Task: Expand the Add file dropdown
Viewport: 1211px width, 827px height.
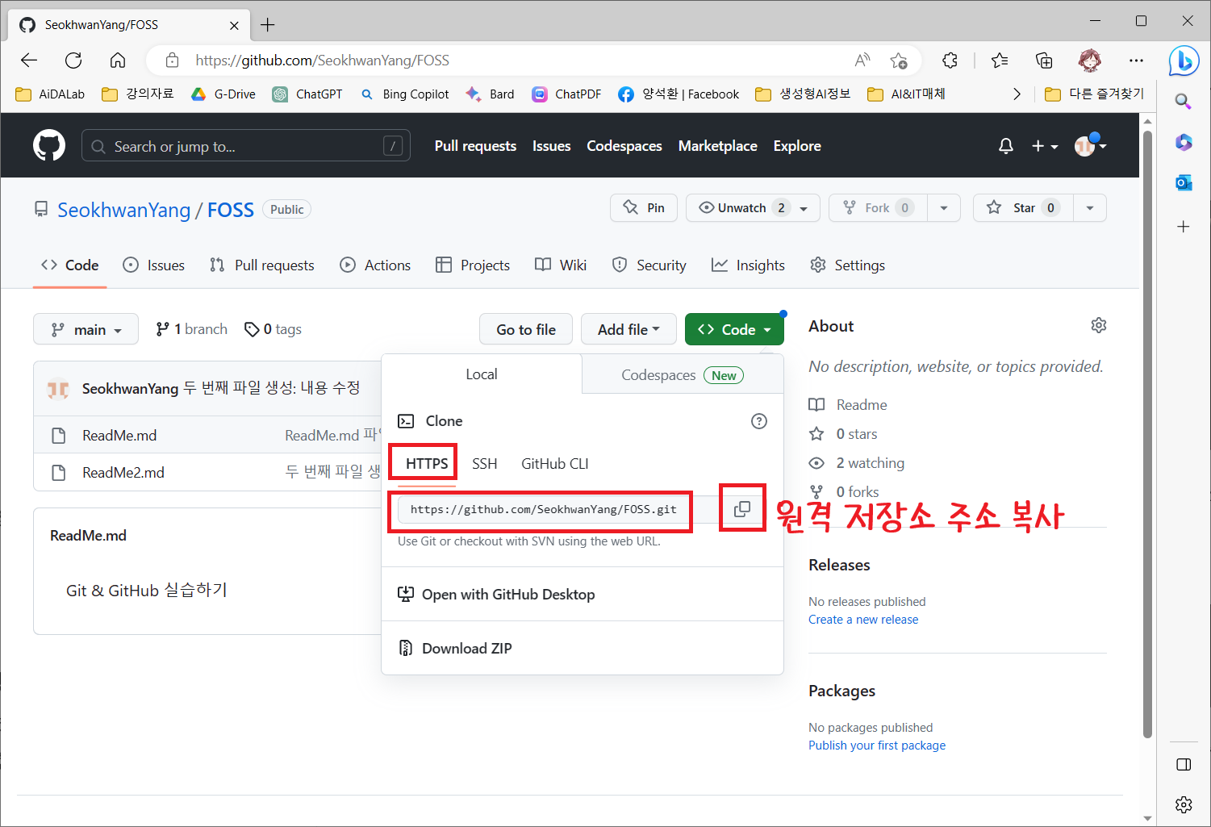Action: coord(628,329)
